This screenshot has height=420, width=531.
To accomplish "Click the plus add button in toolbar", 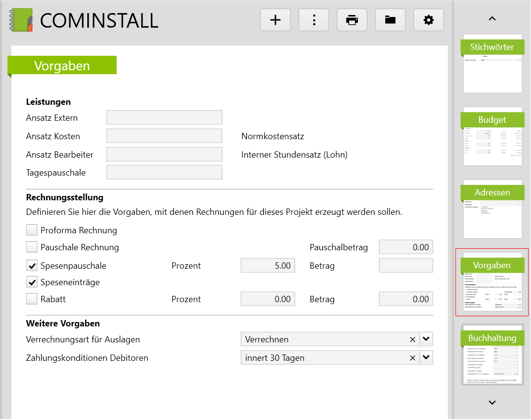I will (275, 20).
